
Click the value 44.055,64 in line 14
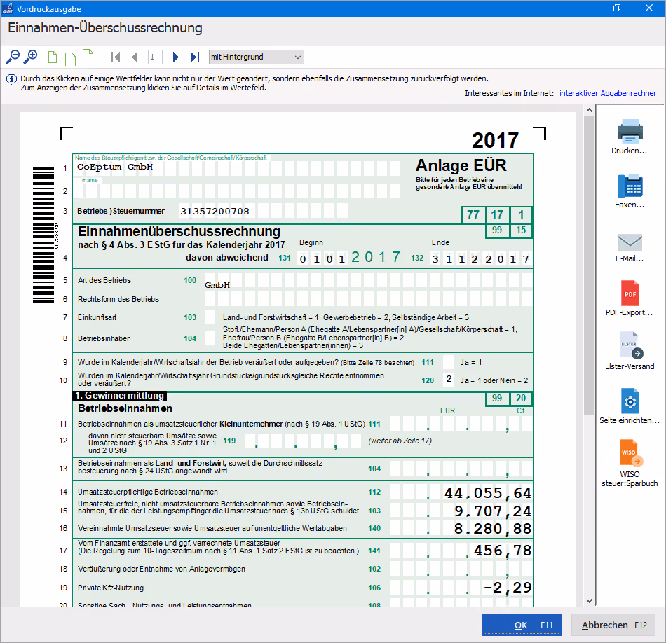pyautogui.click(x=488, y=492)
